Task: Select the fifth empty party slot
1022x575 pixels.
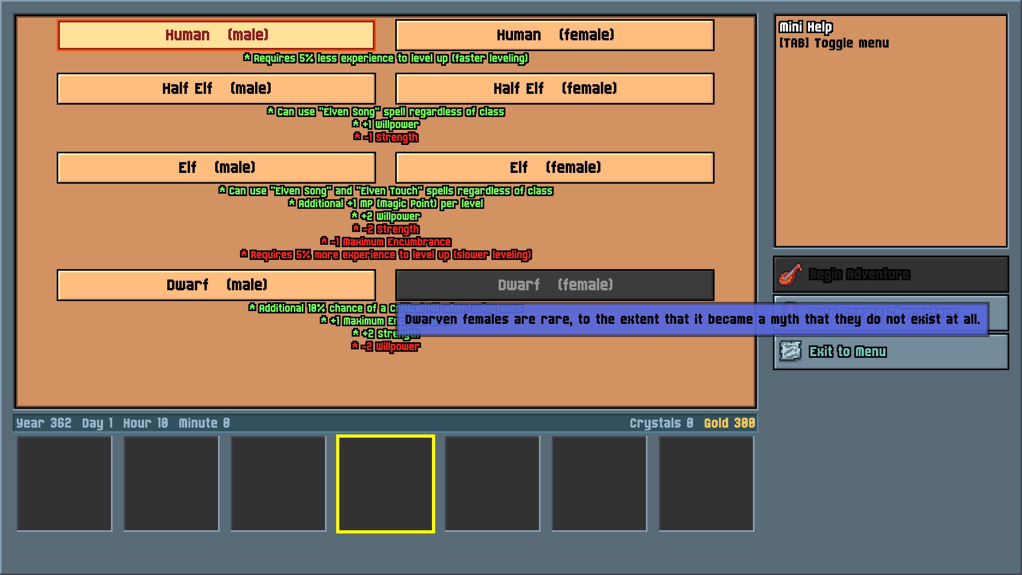Action: [x=492, y=484]
